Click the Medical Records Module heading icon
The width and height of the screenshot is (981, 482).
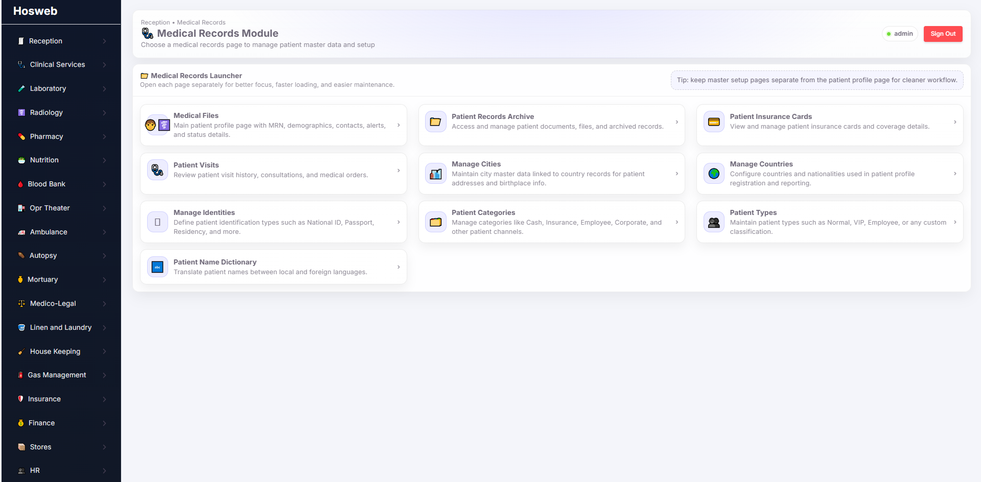(x=147, y=33)
